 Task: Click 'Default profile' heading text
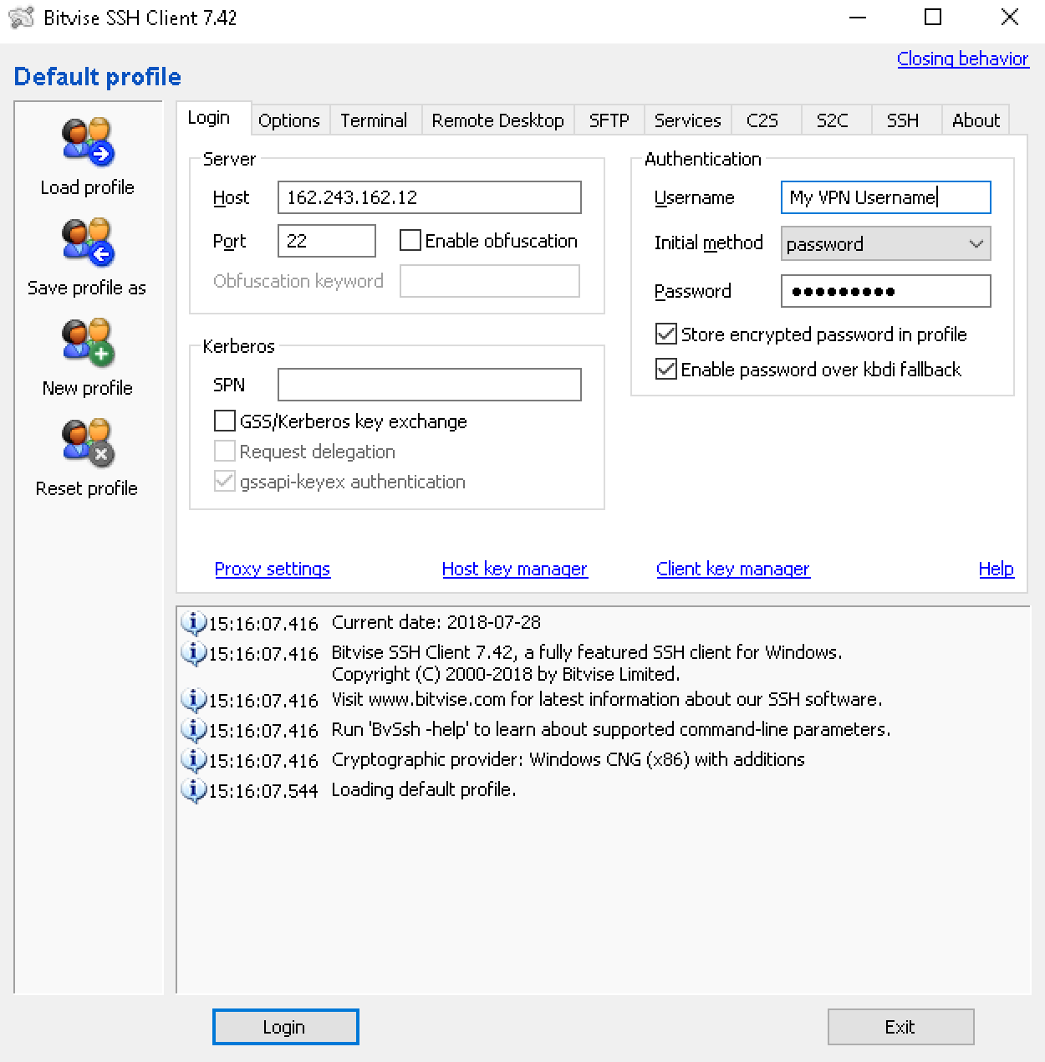pyautogui.click(x=98, y=77)
